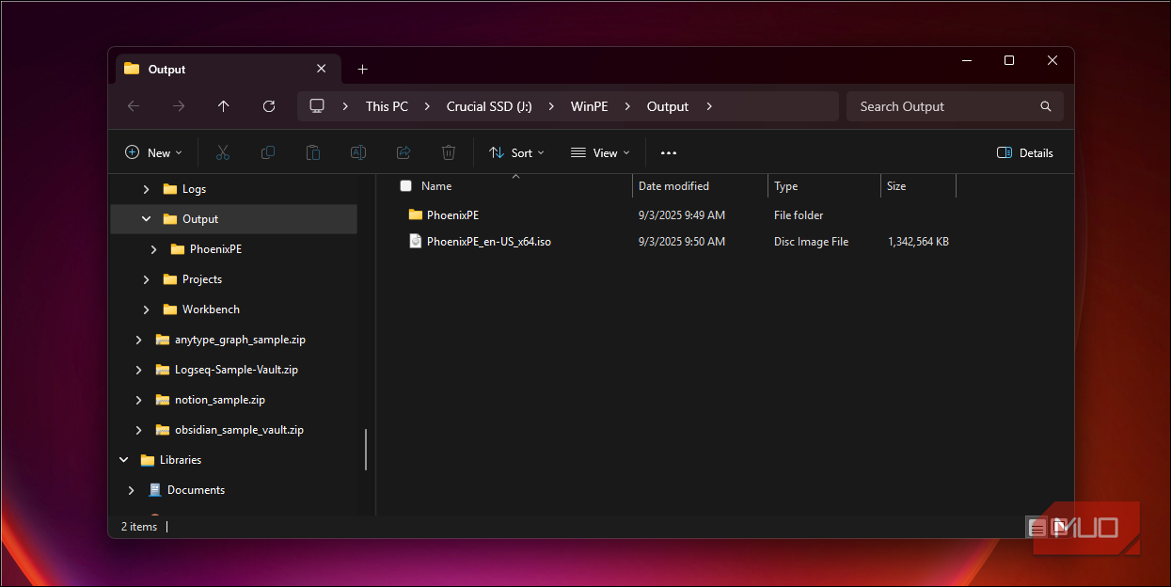Screen dimensions: 1171x587
Task: Click the 9/3/2025 9:49 AM date cell
Action: point(682,214)
